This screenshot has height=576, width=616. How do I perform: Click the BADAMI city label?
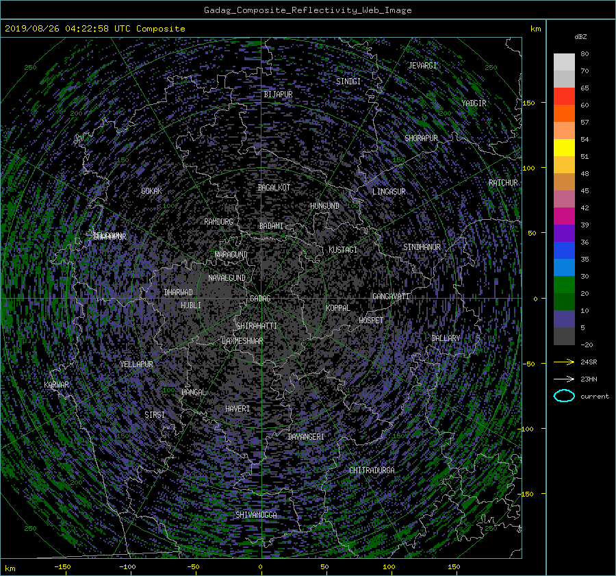click(271, 226)
